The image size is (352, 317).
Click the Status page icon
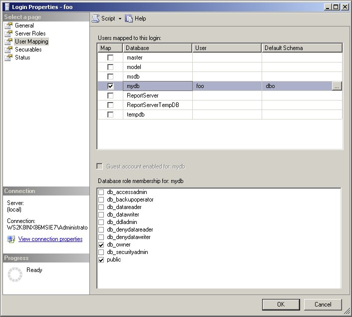[8, 57]
